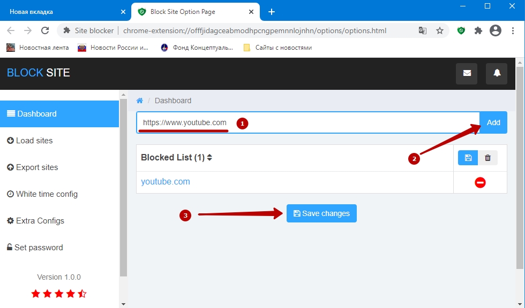Click the home icon in breadcrumb
The height and width of the screenshot is (308, 525).
140,101
